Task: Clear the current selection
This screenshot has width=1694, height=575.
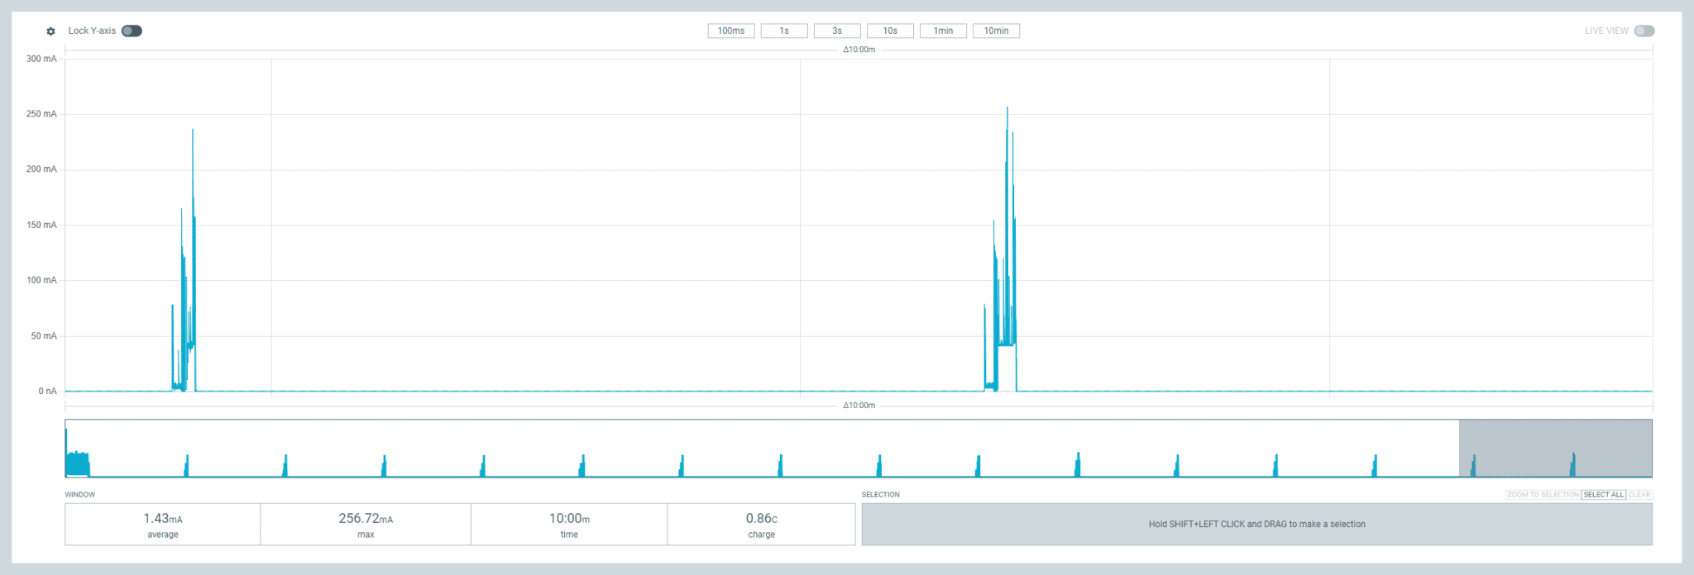Action: pos(1639,495)
